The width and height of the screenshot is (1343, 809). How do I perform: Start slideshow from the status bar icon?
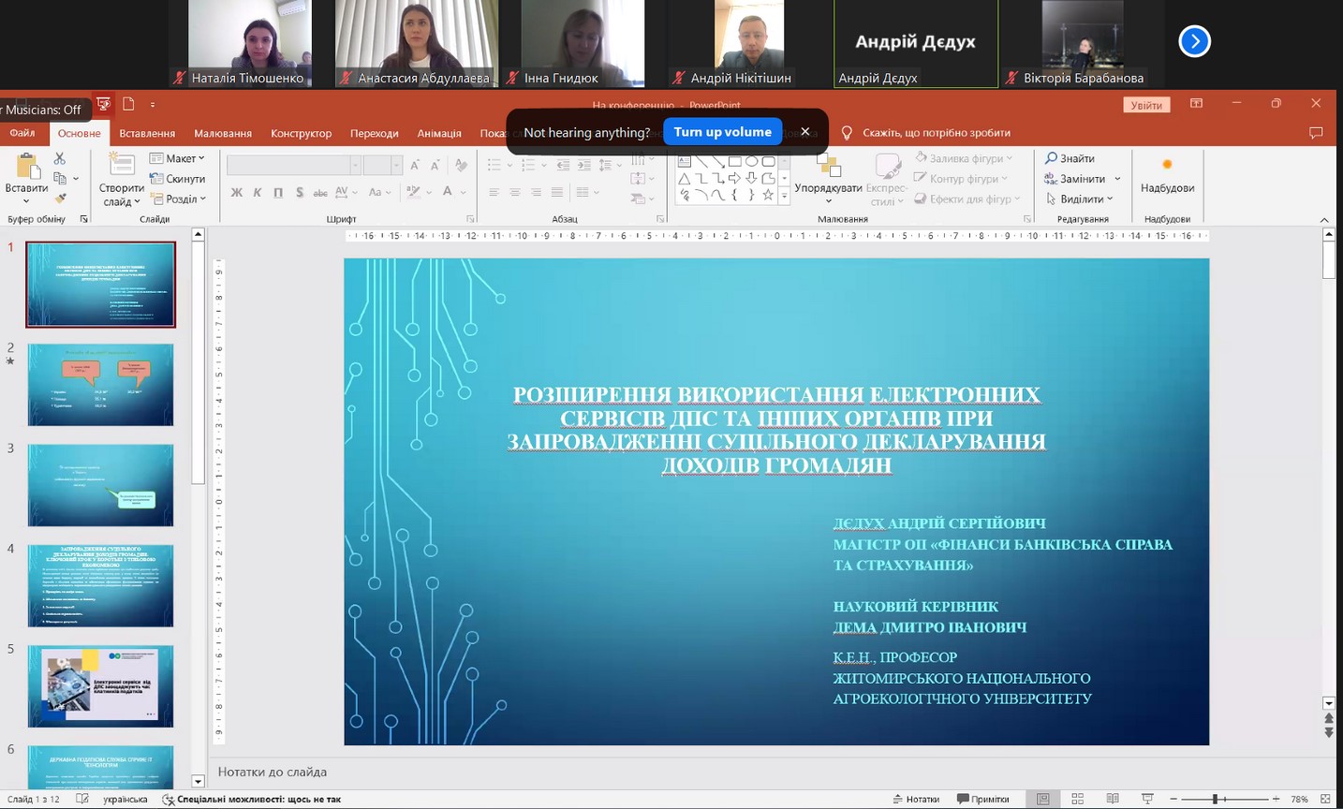coord(1147,799)
